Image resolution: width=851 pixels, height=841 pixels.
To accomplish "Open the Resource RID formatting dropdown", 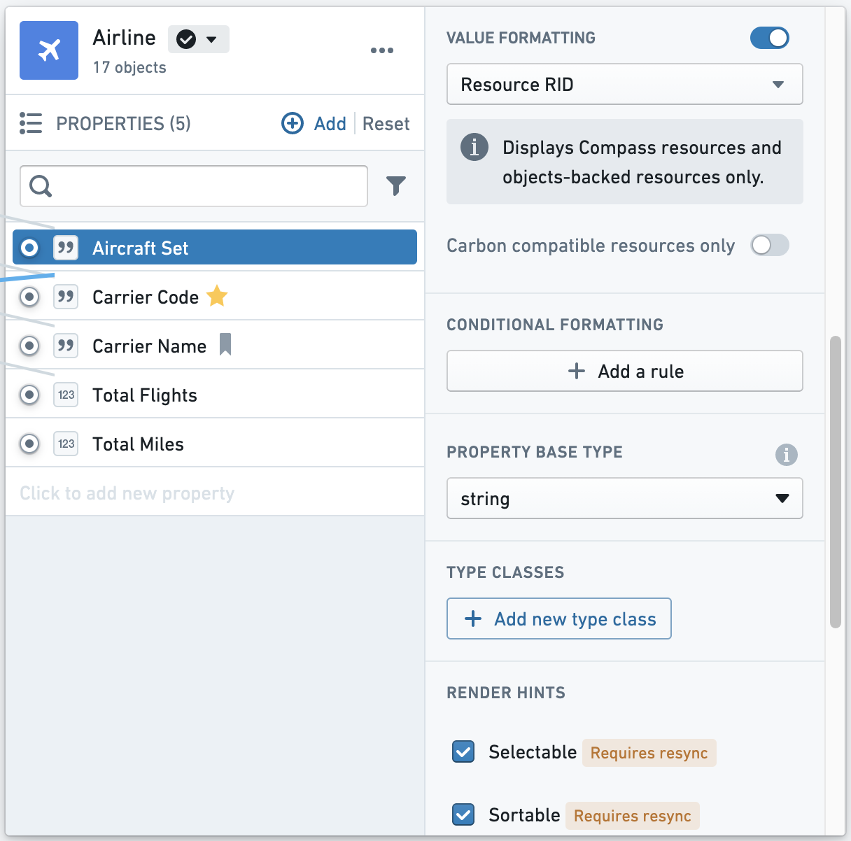I will (624, 84).
